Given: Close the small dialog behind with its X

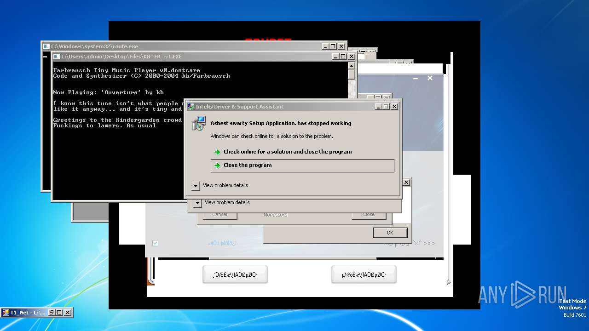Looking at the screenshot, I should 406,183.
